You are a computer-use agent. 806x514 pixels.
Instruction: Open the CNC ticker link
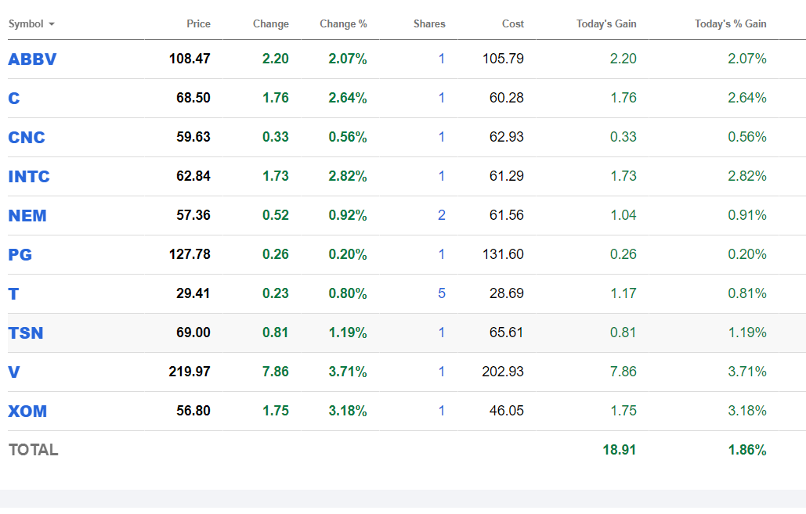[x=27, y=138]
